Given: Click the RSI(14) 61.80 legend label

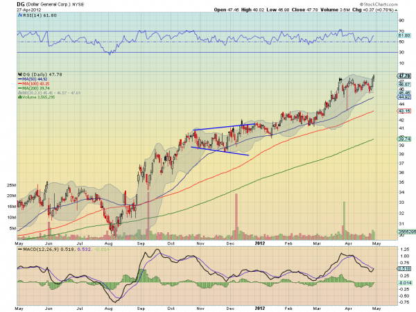Looking at the screenshot, I should pyautogui.click(x=40, y=15).
